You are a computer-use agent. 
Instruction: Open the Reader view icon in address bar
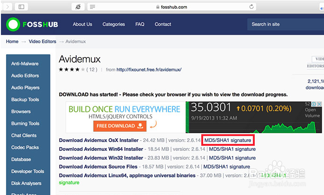point(93,7)
